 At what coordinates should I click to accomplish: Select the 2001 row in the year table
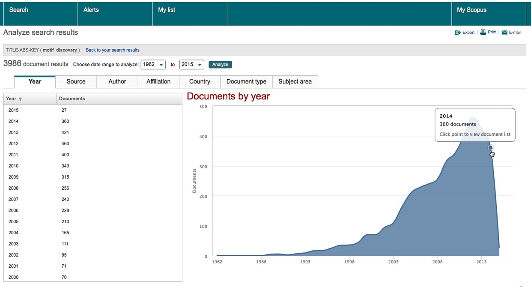pos(93,266)
